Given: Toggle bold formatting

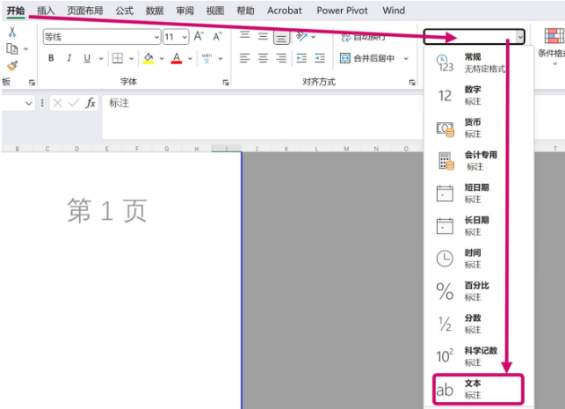Looking at the screenshot, I should 51,58.
